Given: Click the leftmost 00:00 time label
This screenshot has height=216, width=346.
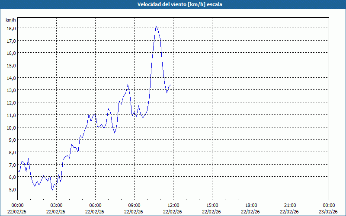Looking at the screenshot, I should click(17, 205).
